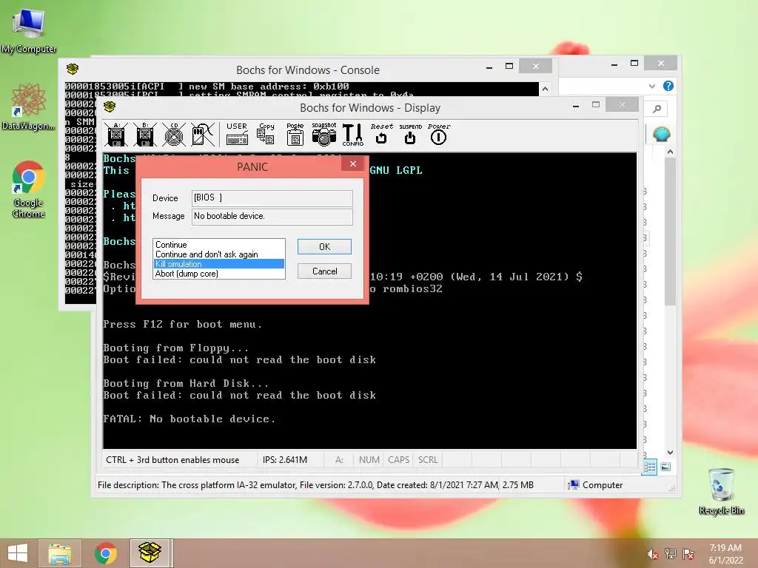Select Continue and don't ask again

219,254
